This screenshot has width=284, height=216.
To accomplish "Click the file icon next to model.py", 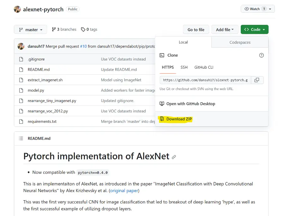I will coord(21,90).
